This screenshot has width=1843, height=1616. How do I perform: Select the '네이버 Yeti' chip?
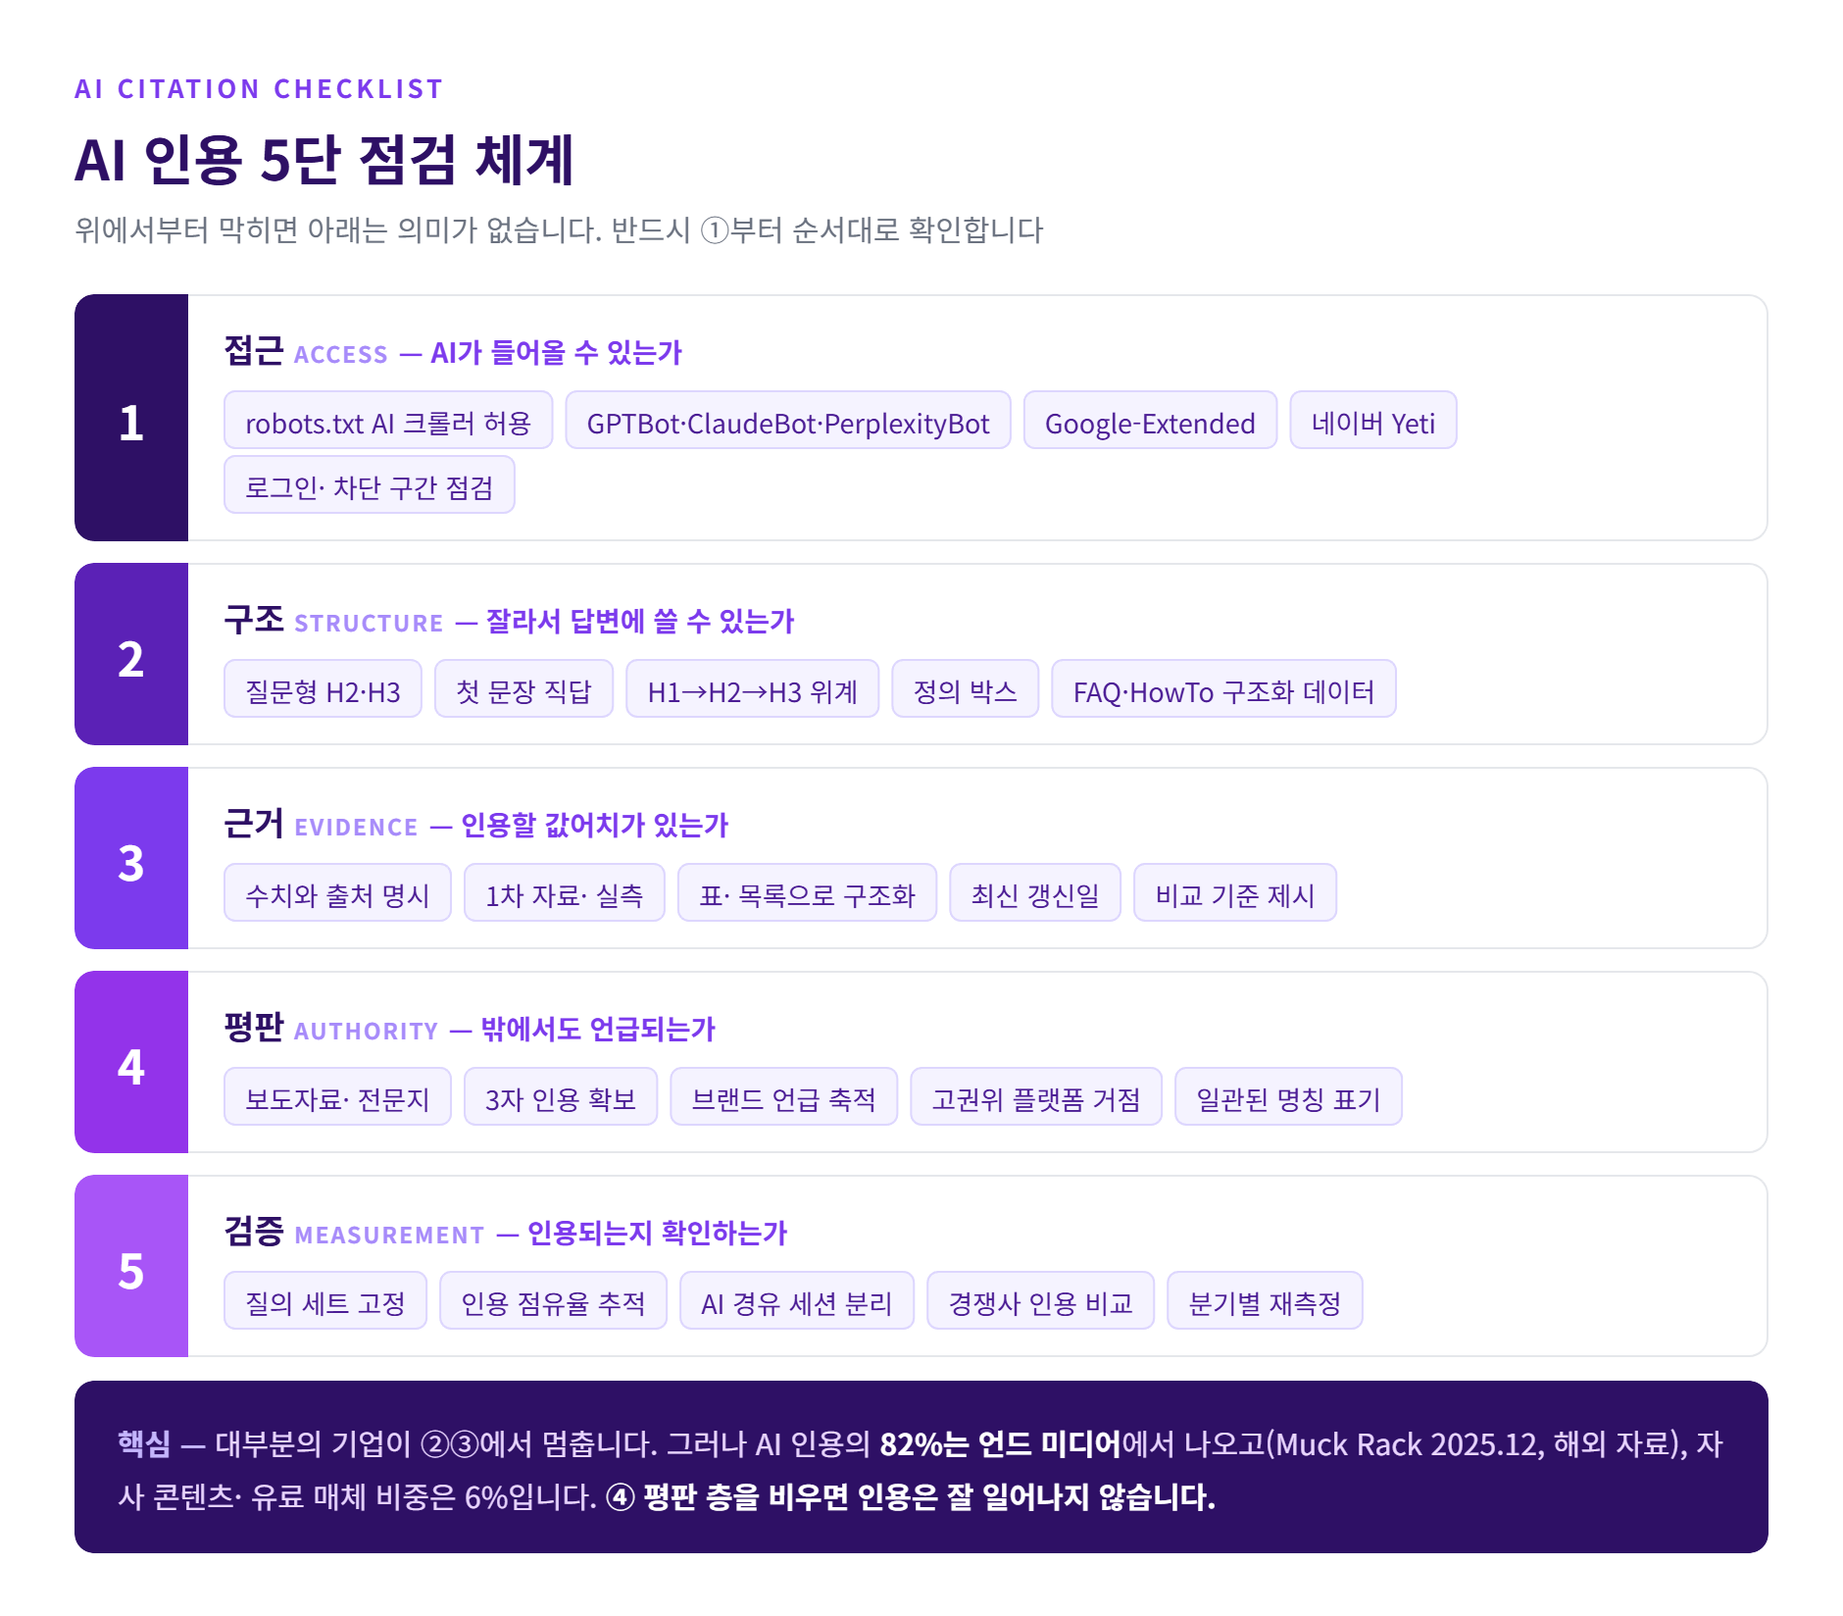[1372, 420]
